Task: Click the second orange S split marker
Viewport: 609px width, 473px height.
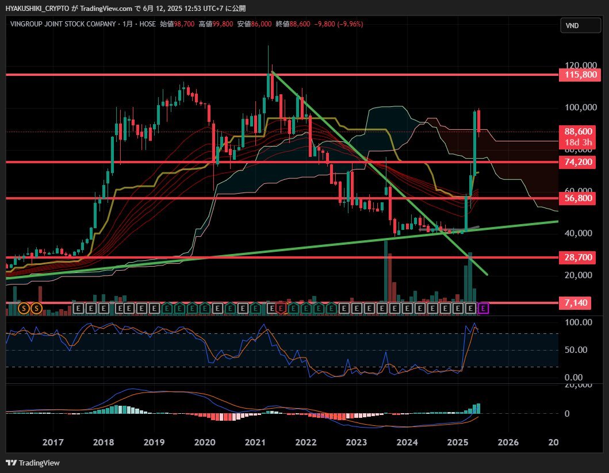Action: (36, 309)
